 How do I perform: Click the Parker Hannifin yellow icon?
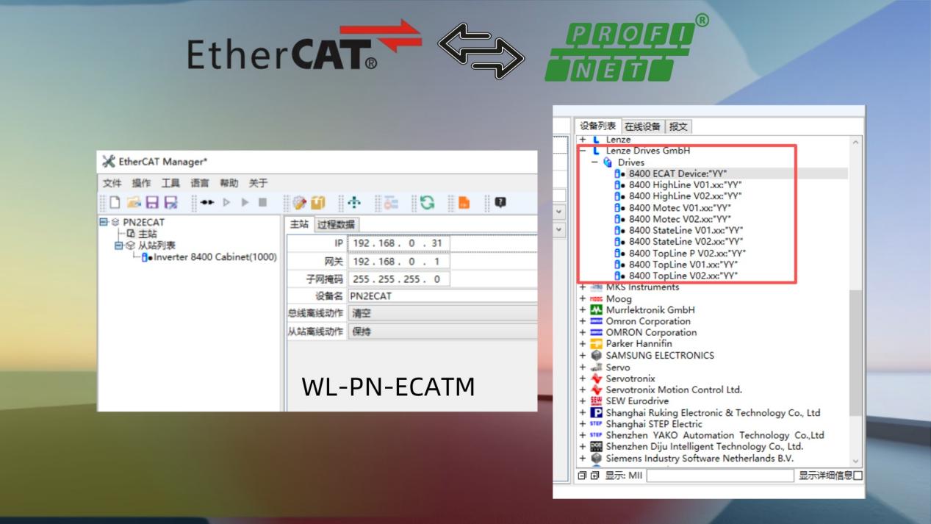[596, 344]
